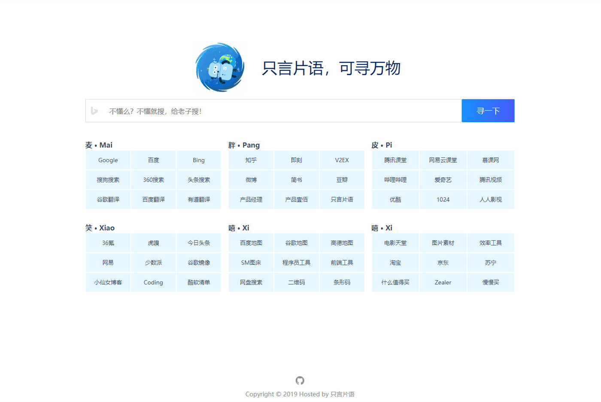Screen dimensions: 601x402
Task: Select 程序员工具
Action: click(x=297, y=263)
